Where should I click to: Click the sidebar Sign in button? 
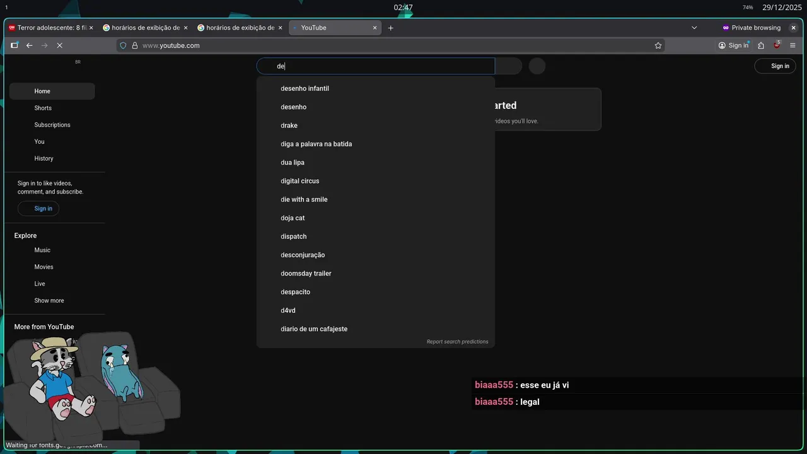point(38,209)
